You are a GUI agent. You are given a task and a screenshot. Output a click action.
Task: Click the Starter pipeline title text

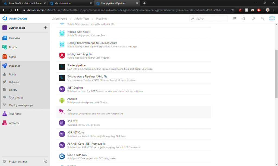(x=76, y=65)
